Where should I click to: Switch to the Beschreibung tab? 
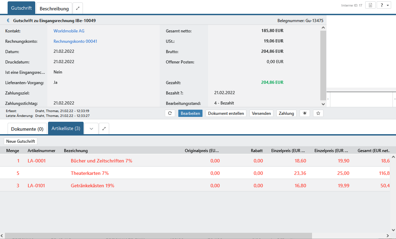tap(54, 8)
